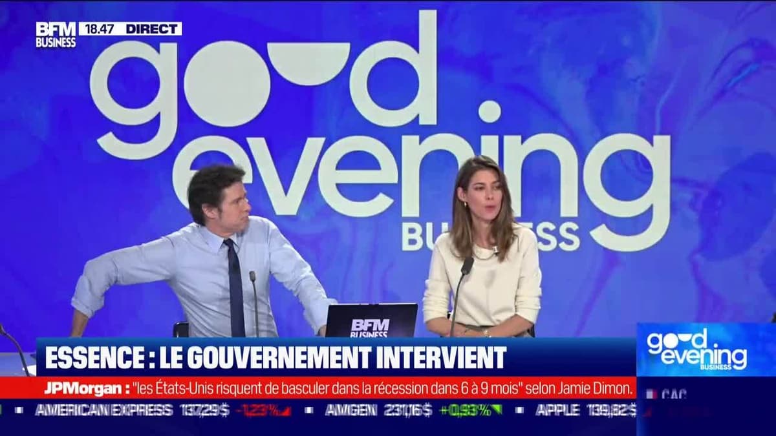
Task: Click the large Good Evening backdrop title
Action: click(382, 129)
